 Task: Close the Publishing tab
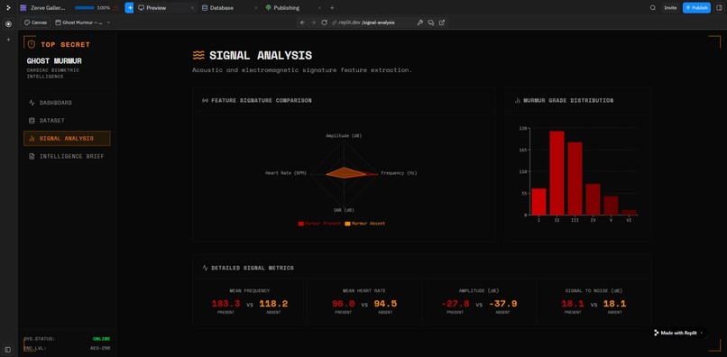click(x=319, y=8)
